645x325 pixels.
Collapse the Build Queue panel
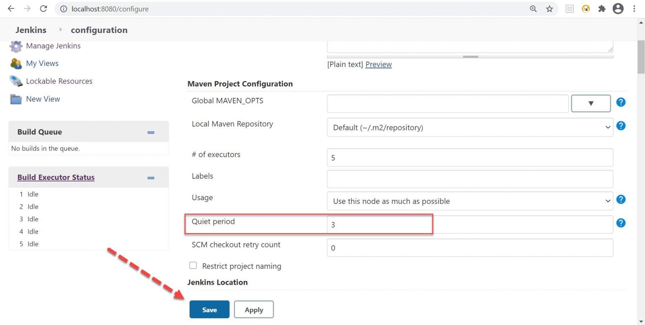150,132
